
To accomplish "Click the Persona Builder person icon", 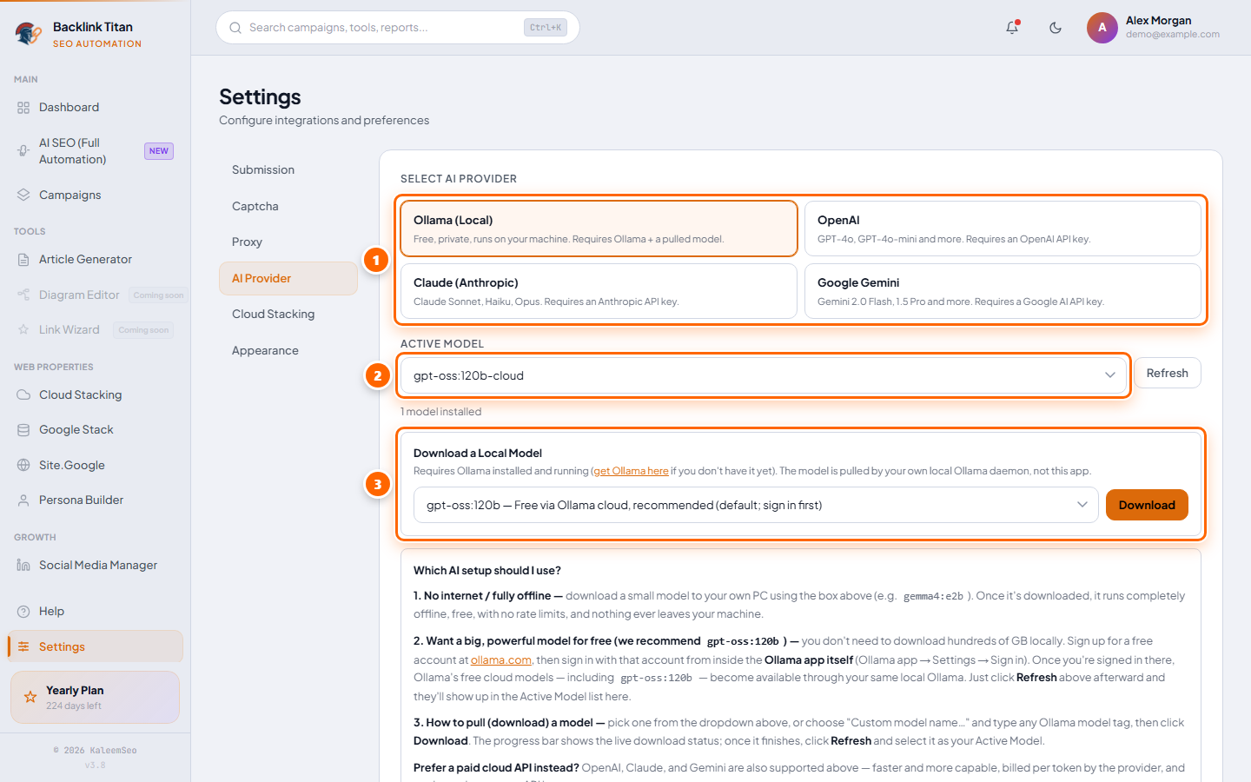I will pos(23,500).
